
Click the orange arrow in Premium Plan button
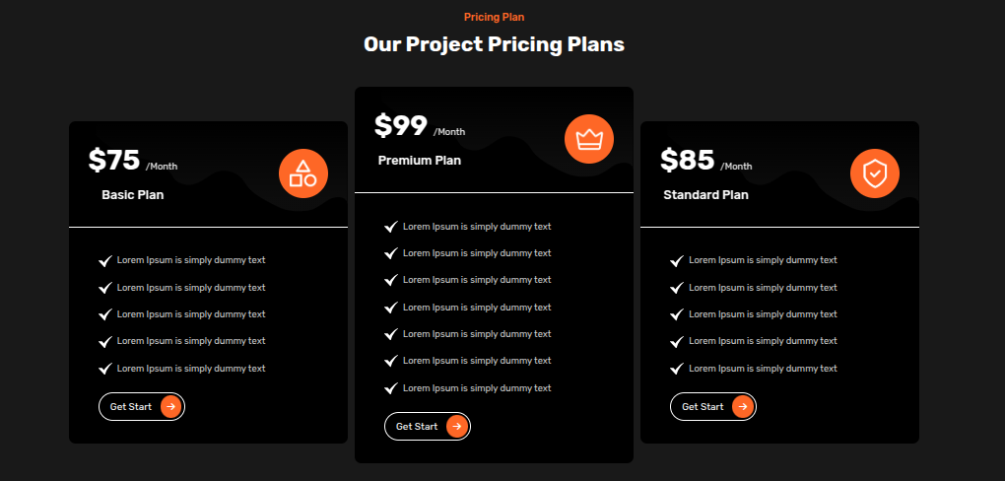click(x=457, y=426)
